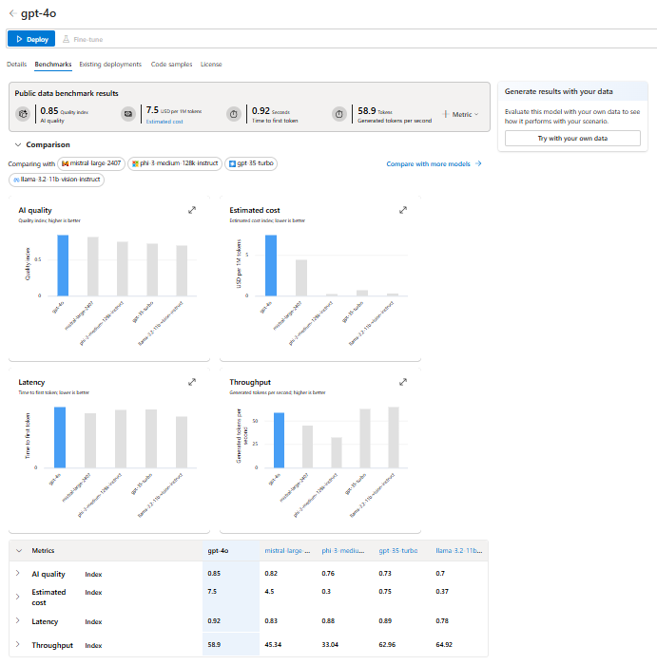Open the License tab

click(211, 65)
